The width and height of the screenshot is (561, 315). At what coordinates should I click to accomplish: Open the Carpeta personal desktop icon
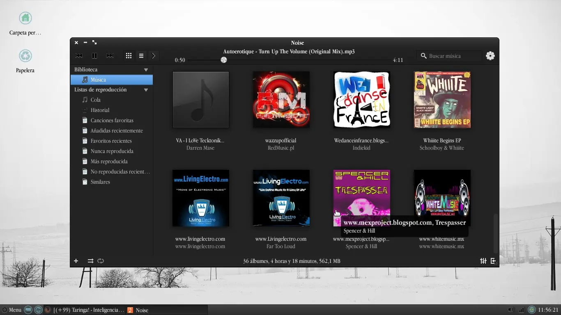click(25, 24)
